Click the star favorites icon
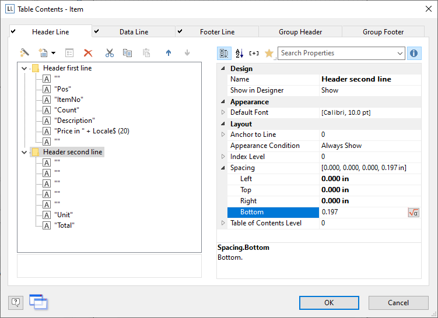This screenshot has height=318, width=438. coord(269,53)
